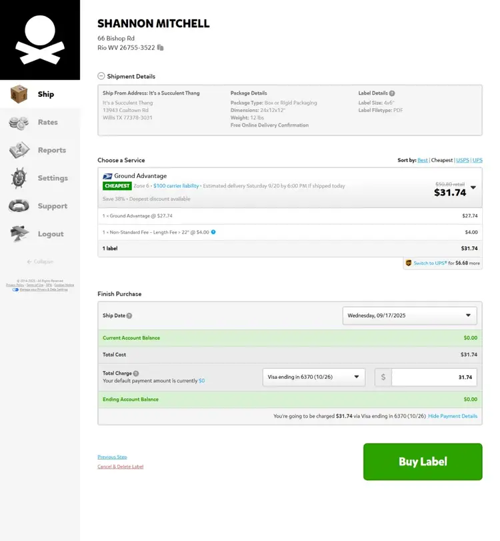
Task: Sort services by USPS
Action: point(463,160)
